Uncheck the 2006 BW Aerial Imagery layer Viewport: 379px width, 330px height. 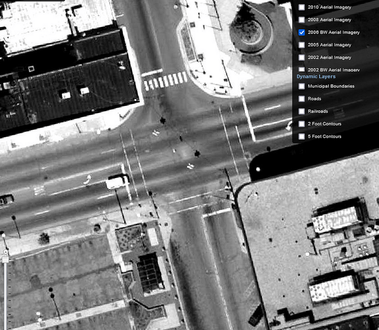coord(302,32)
